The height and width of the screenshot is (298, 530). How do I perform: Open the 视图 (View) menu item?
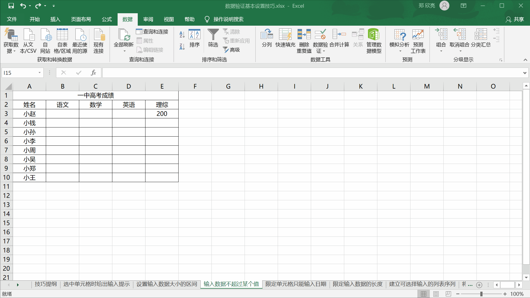tap(169, 19)
